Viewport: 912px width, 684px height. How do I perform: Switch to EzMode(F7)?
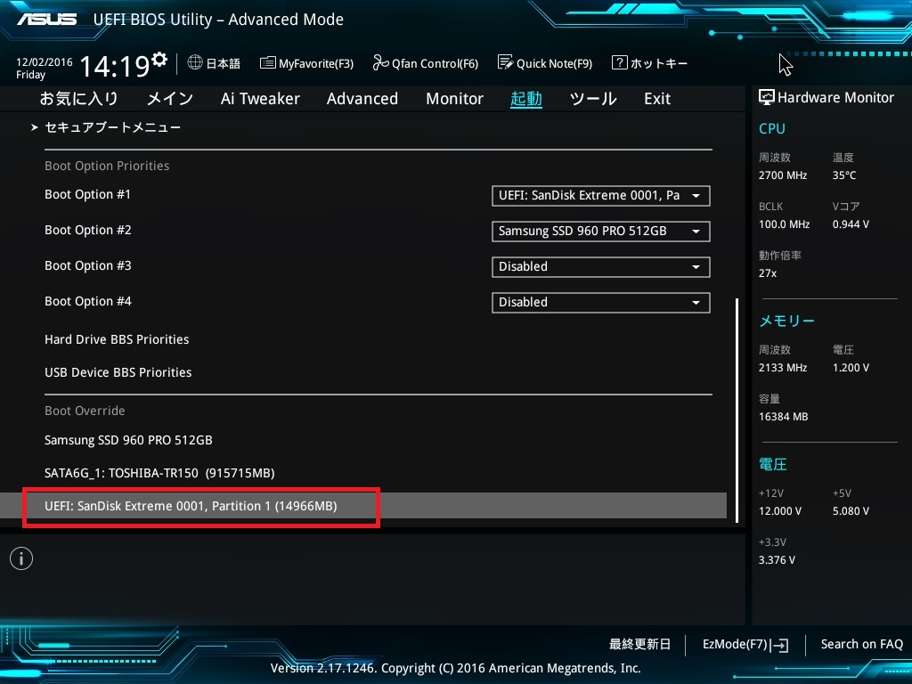point(735,644)
